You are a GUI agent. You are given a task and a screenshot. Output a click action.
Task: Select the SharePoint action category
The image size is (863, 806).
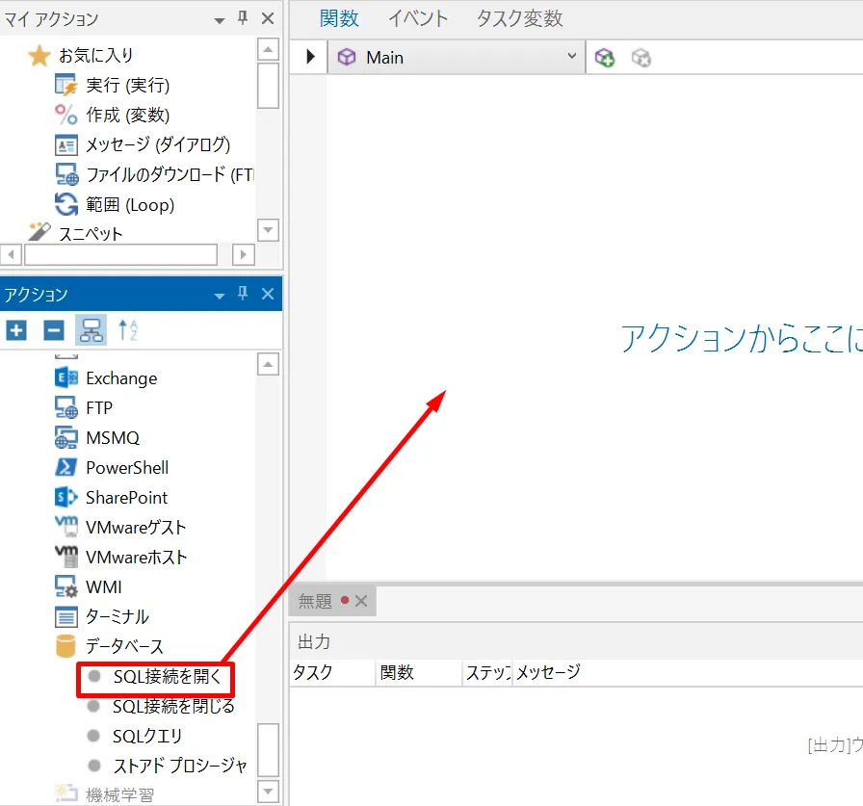click(x=126, y=498)
